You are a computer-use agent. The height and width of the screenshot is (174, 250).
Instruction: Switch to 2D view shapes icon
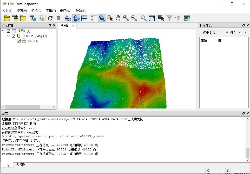[68, 18]
